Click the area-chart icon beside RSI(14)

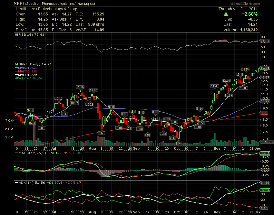coord(16,35)
